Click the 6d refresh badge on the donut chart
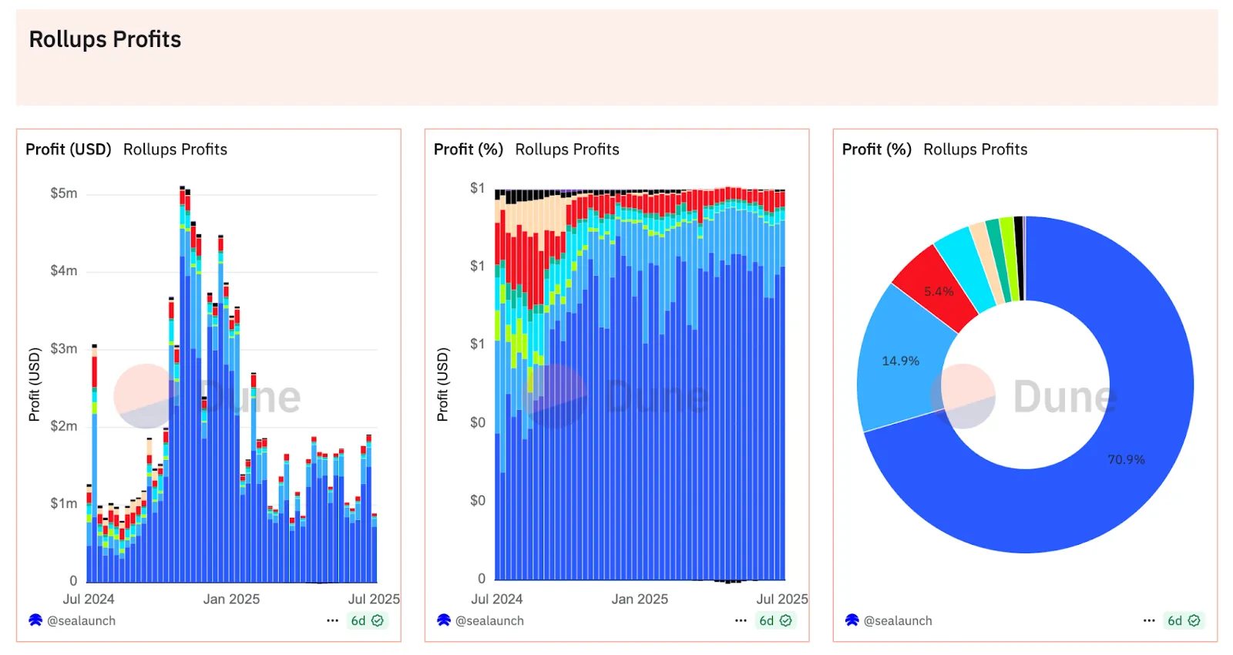 click(x=1184, y=620)
